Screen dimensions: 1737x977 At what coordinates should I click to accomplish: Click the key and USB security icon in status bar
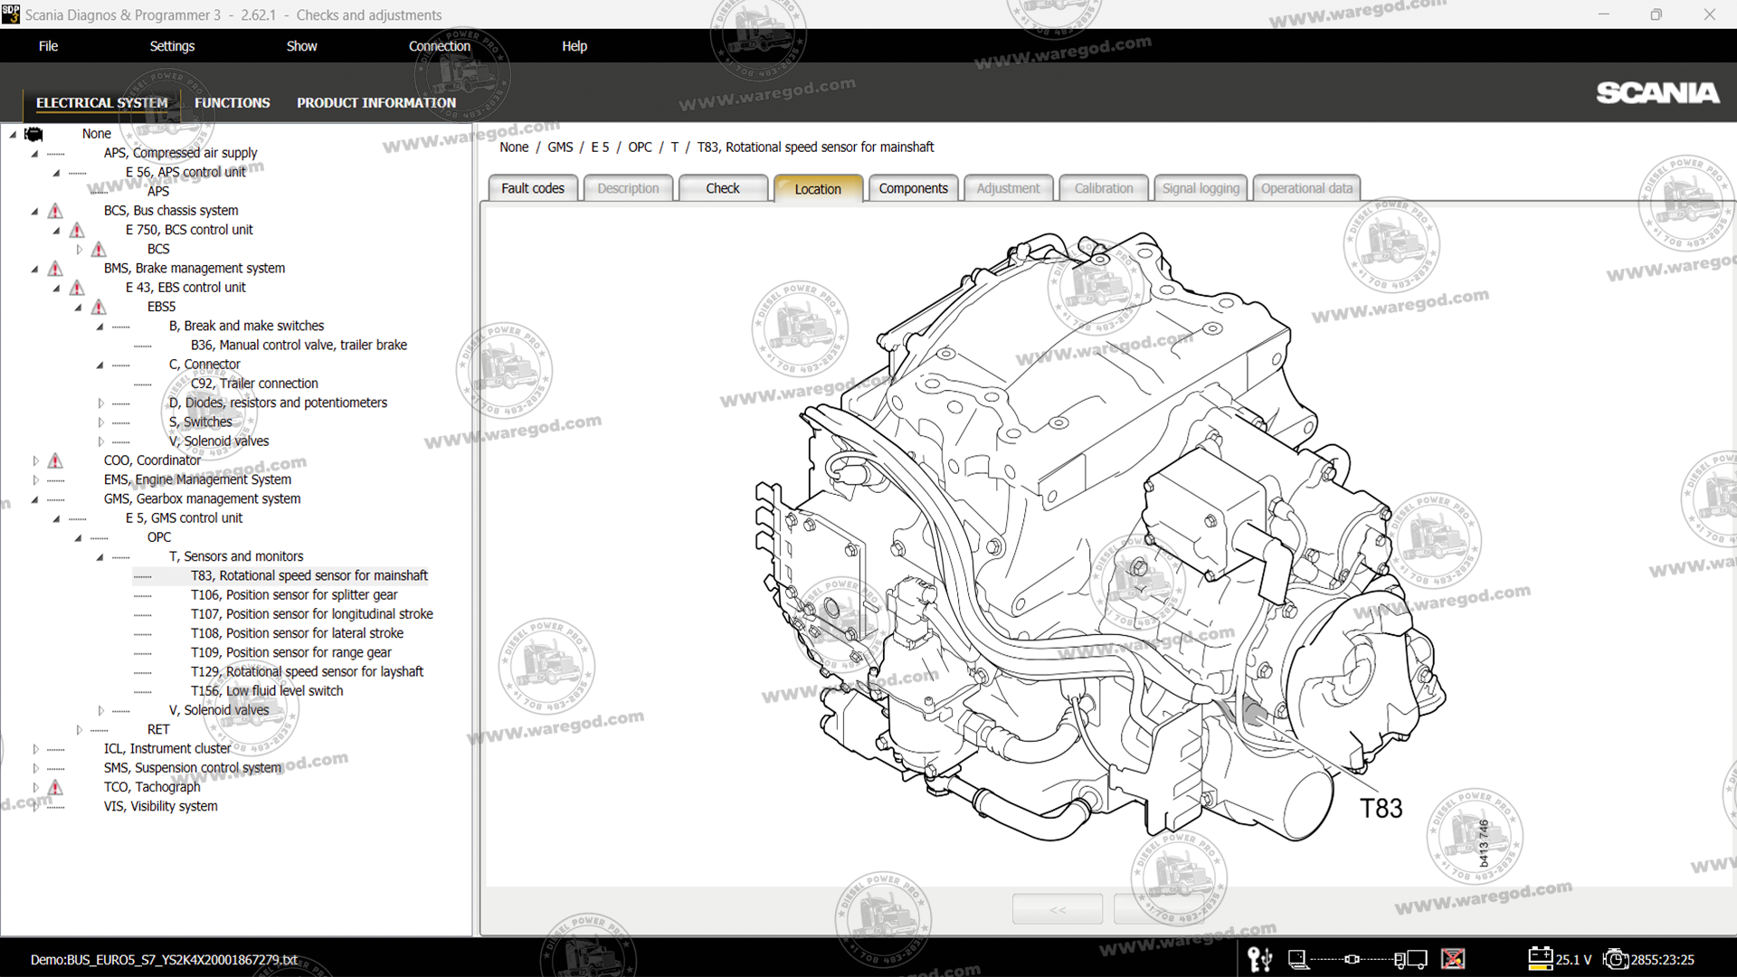click(1260, 959)
